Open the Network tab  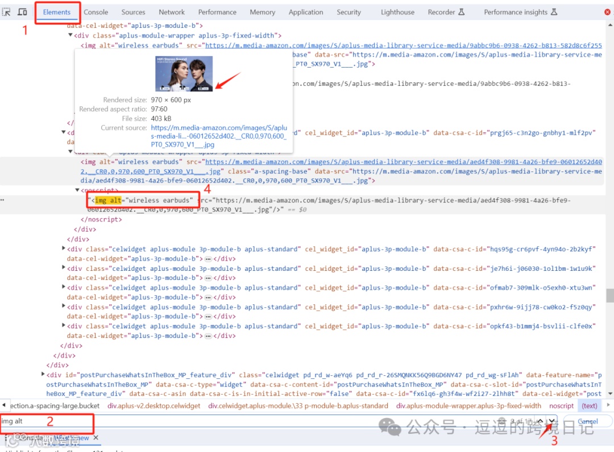172,12
